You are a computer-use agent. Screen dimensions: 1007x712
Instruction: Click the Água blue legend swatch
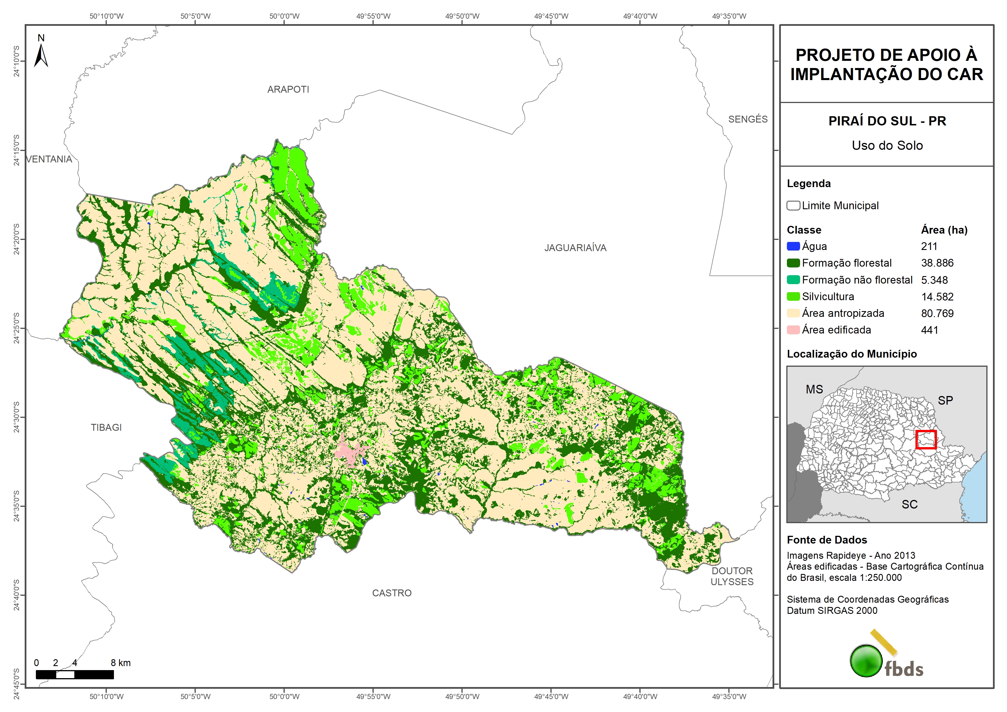tap(793, 247)
